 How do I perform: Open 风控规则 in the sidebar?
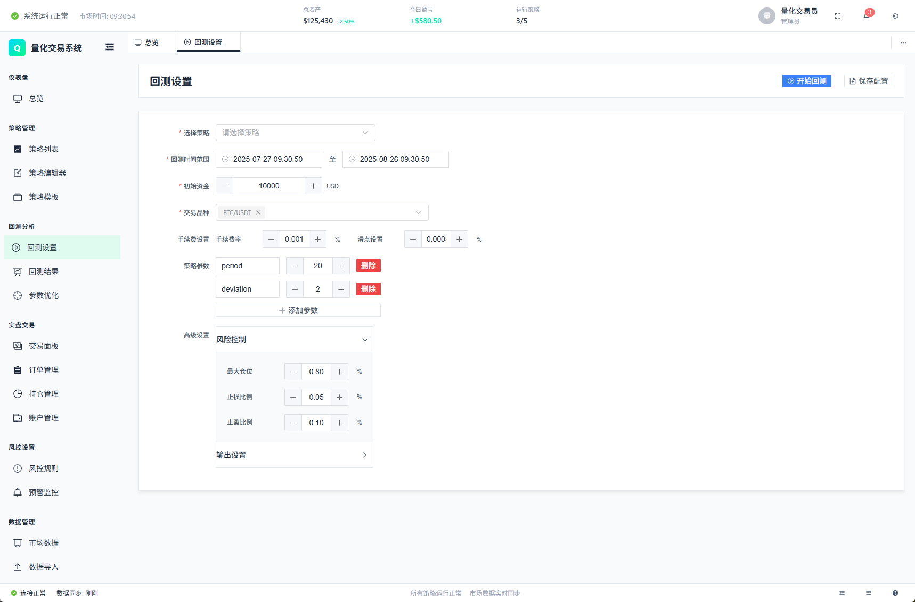click(x=62, y=468)
